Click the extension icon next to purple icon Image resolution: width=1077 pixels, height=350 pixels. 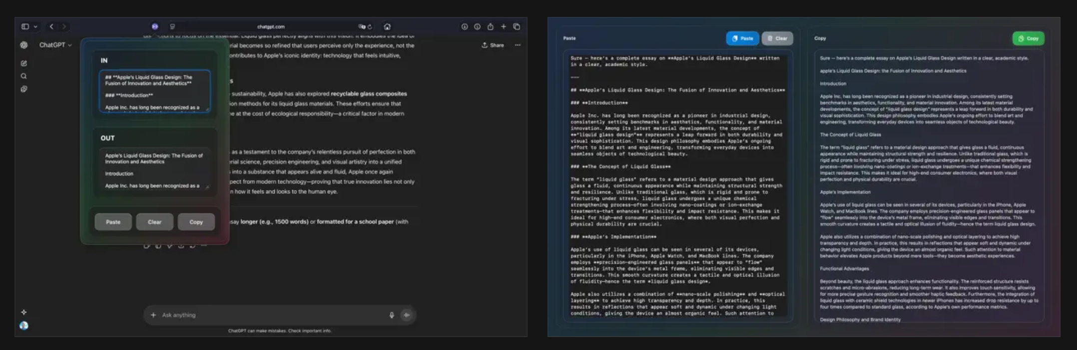tap(172, 26)
